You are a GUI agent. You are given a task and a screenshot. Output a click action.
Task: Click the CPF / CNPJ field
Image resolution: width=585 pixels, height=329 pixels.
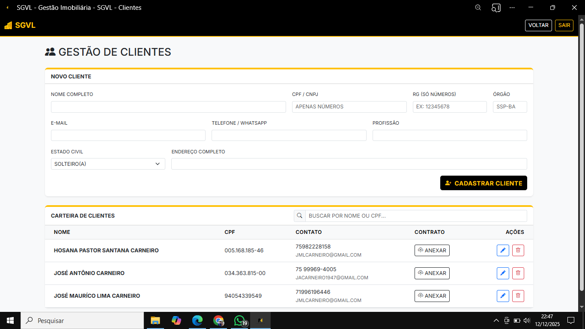[x=349, y=107]
